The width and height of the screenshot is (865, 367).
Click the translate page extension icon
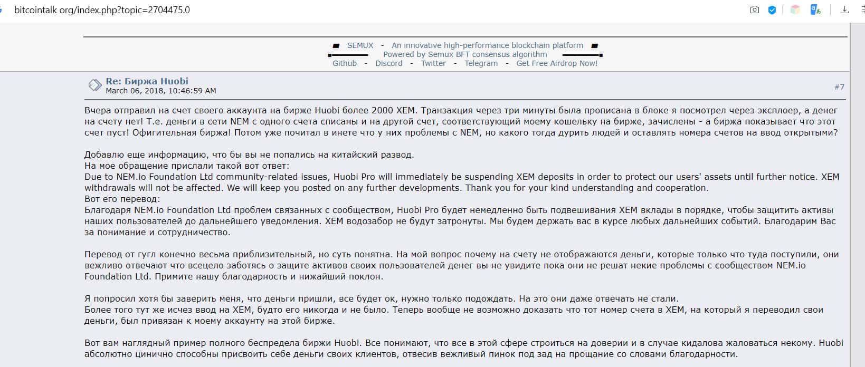(x=815, y=10)
